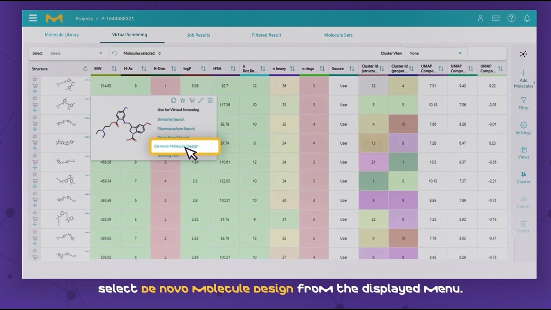Sort by the n heavy column

292,69
